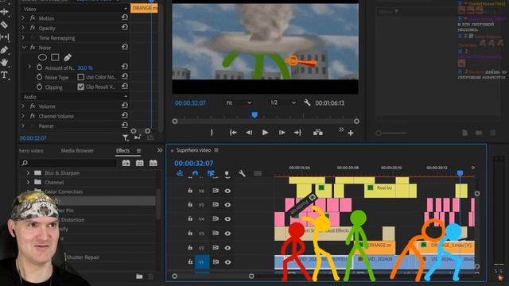Show YUV effects filter

coord(153,163)
